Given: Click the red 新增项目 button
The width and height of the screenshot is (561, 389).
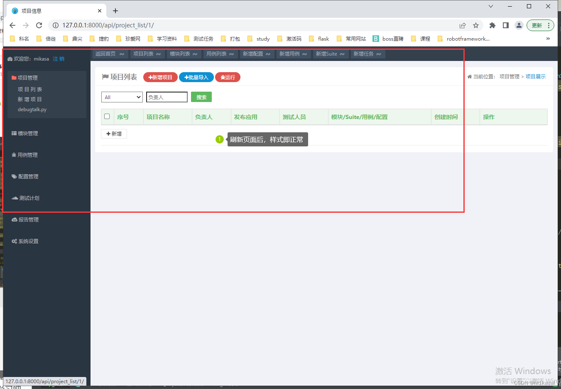Looking at the screenshot, I should [x=160, y=77].
